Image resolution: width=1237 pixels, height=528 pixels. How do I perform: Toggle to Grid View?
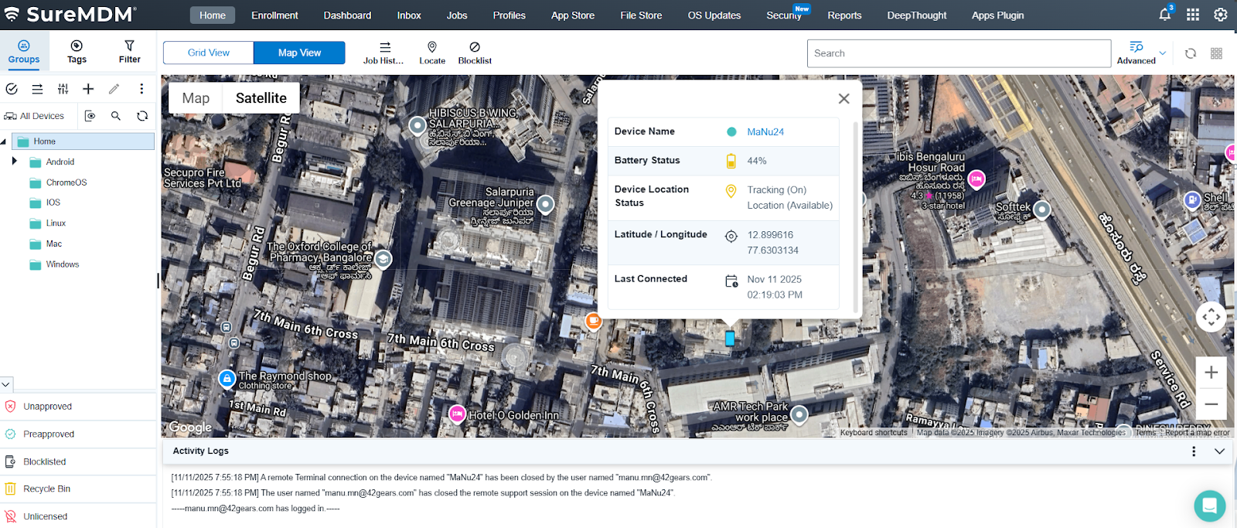209,53
